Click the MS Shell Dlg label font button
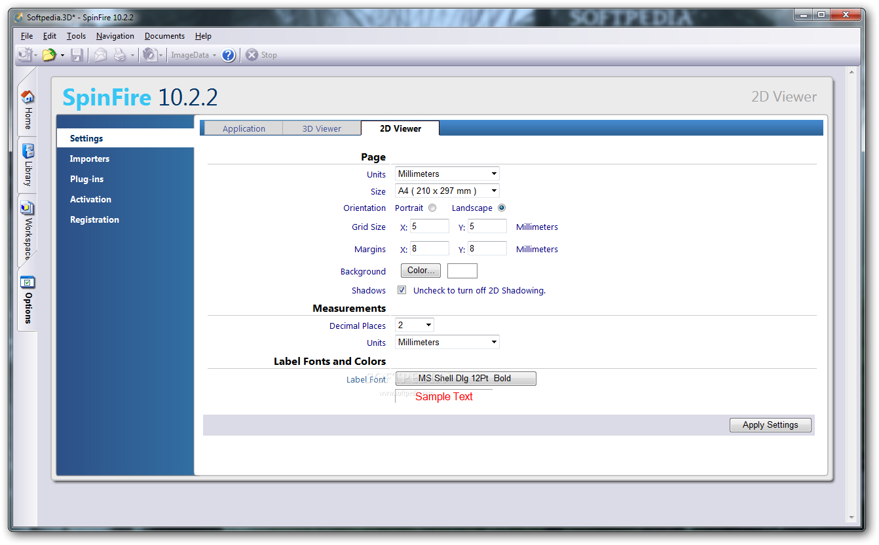The width and height of the screenshot is (879, 545). (x=466, y=379)
